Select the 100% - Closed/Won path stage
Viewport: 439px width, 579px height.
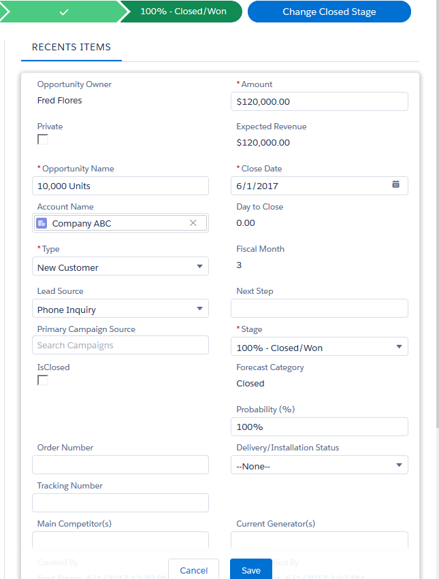tap(182, 12)
